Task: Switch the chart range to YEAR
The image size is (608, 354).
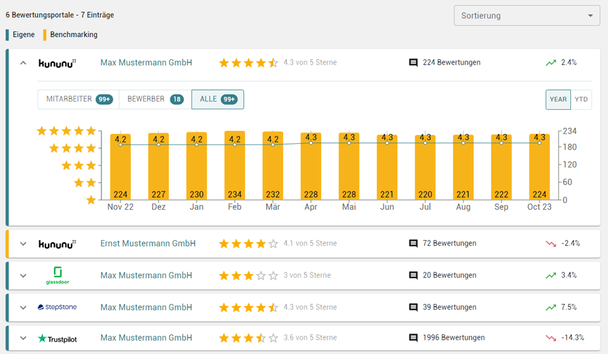Action: click(x=558, y=99)
